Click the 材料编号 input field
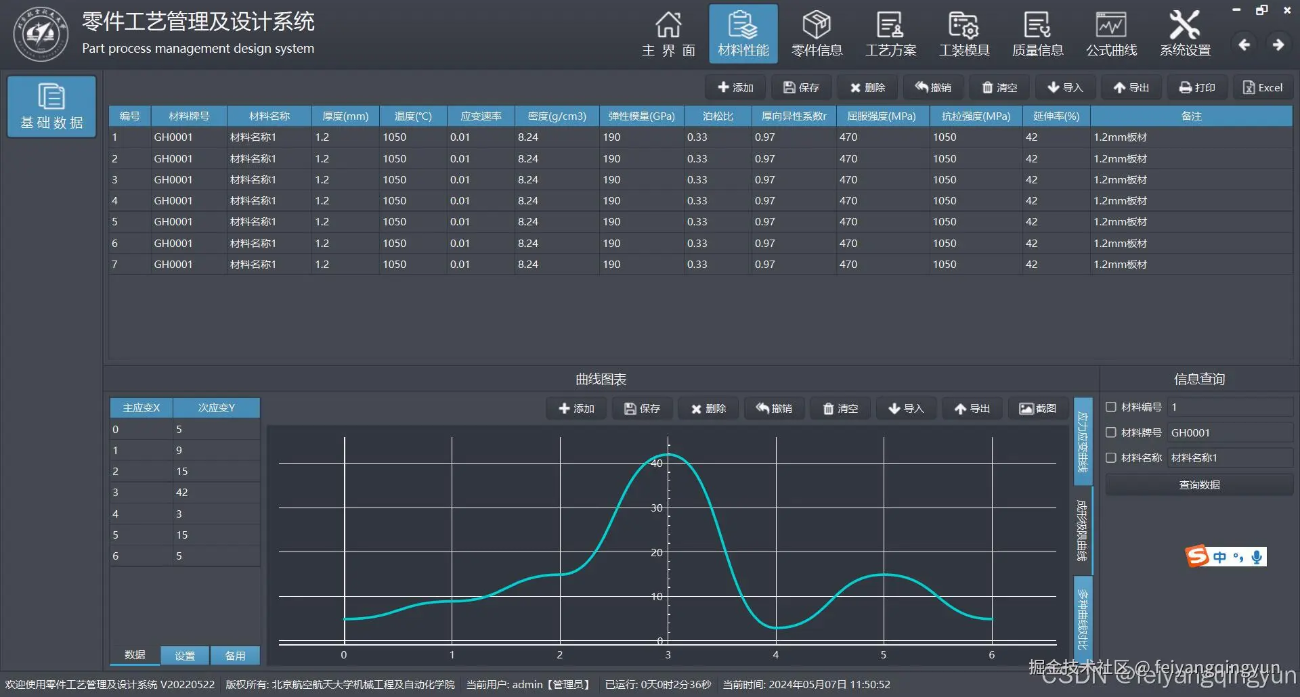 pyautogui.click(x=1230, y=407)
